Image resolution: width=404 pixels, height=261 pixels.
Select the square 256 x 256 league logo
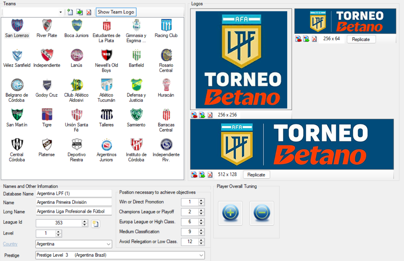pyautogui.click(x=241, y=59)
